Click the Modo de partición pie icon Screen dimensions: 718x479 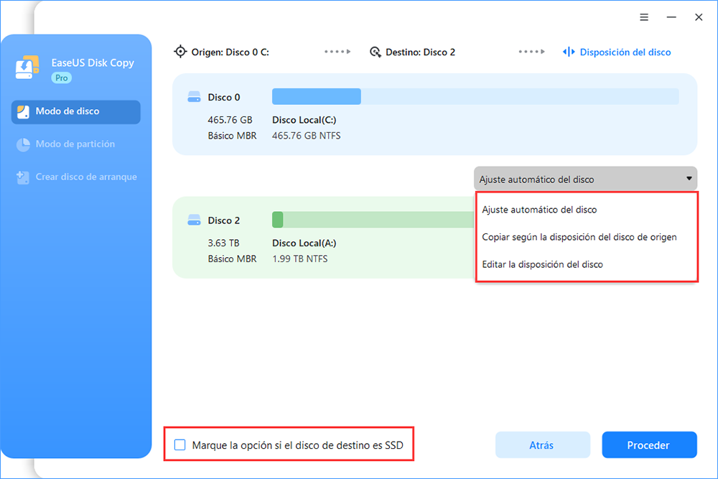pos(23,144)
